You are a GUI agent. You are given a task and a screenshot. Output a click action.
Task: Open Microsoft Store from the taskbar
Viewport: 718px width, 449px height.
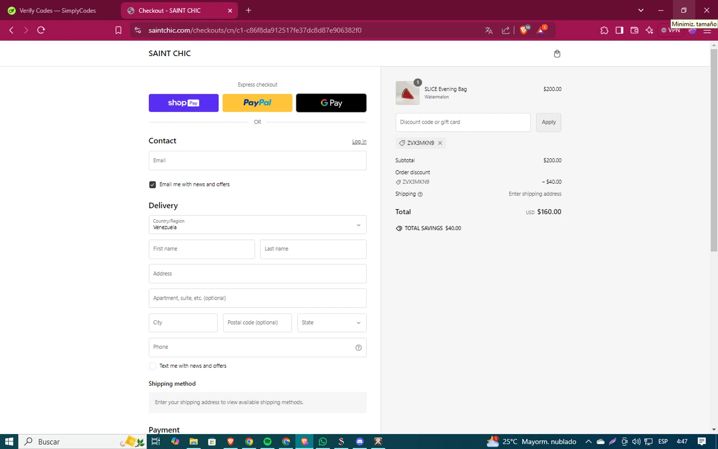(212, 442)
